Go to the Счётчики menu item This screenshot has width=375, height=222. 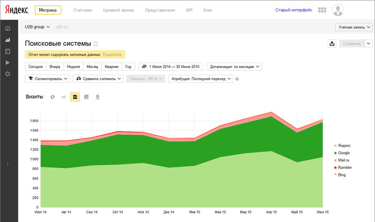(83, 10)
